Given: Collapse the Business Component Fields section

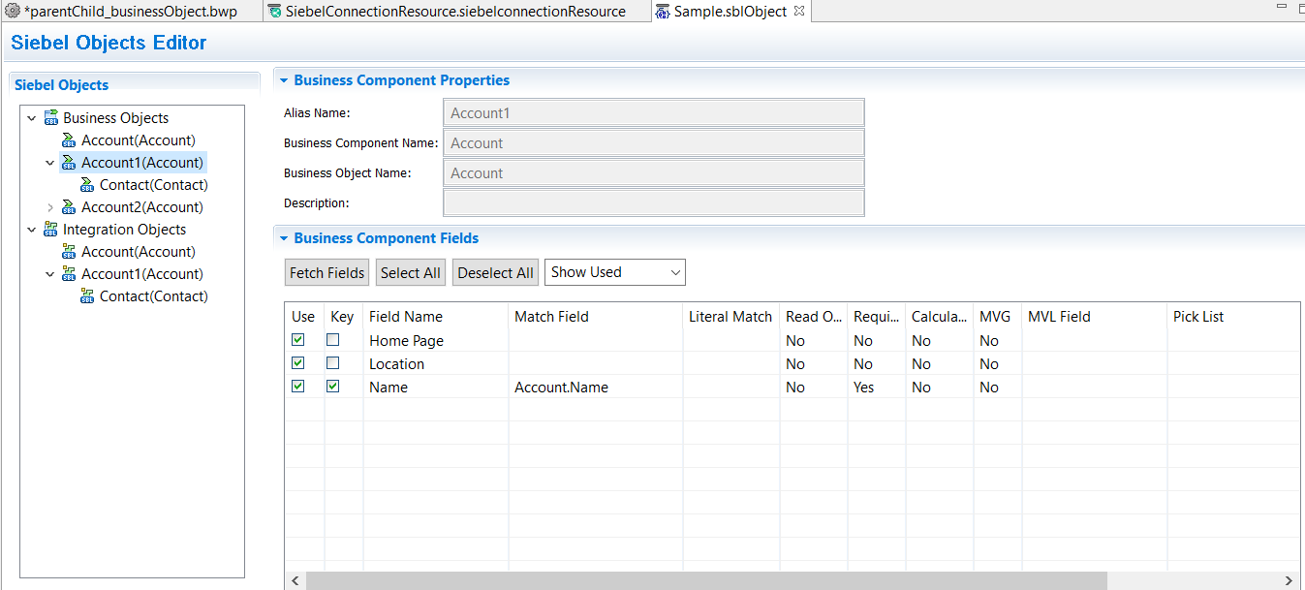Looking at the screenshot, I should 283,238.
